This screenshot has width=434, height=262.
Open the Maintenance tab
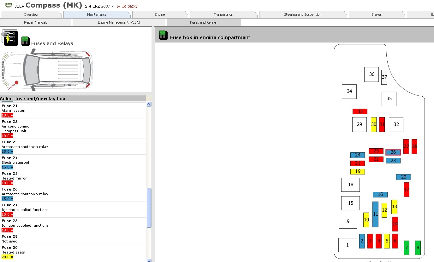(x=97, y=14)
